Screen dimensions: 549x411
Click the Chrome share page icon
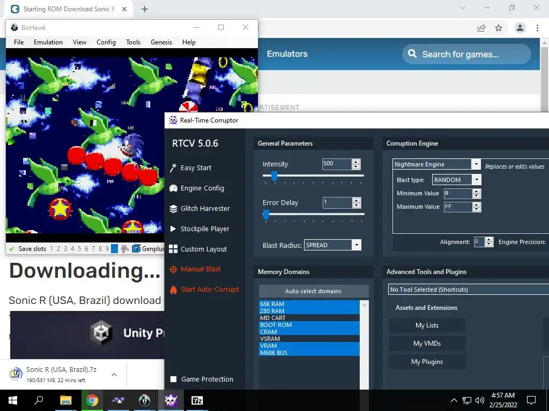pos(481,28)
